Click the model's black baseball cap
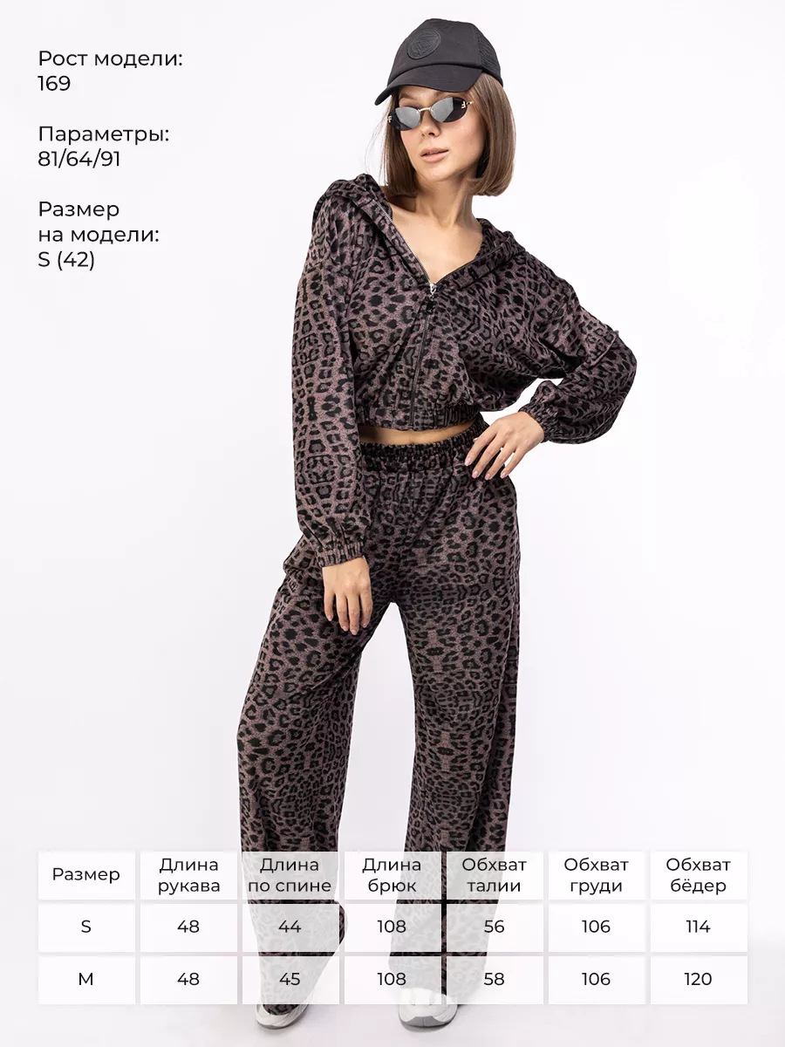The width and height of the screenshot is (785, 1047). [440, 58]
